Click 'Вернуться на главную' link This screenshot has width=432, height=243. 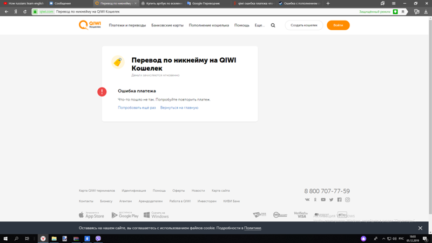coord(179,107)
